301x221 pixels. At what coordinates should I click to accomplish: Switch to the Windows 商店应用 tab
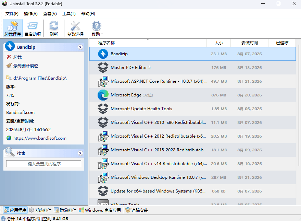pos(100,210)
